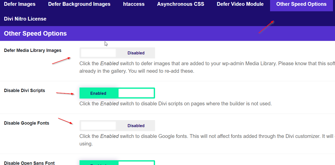Click the Disable Divi Scripts label
This screenshot has width=335, height=165.
coord(24,90)
